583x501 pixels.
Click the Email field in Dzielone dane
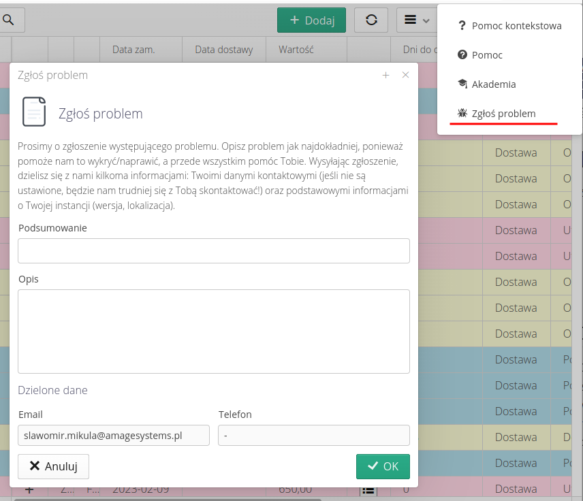tap(114, 435)
